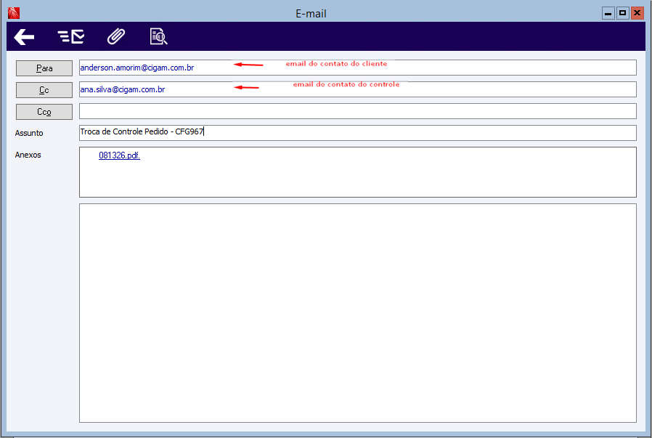Screen dimensions: 652x438
Task: Minimize the E-mail window
Action: pos(608,13)
